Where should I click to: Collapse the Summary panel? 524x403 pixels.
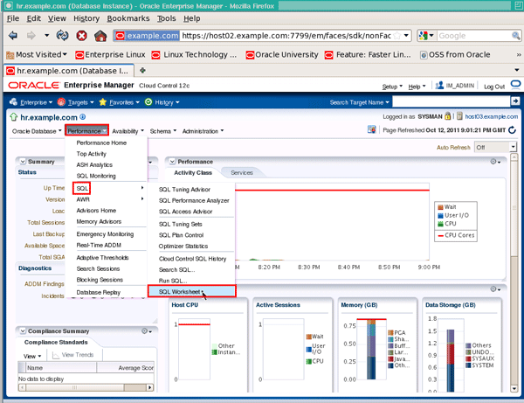click(22, 162)
